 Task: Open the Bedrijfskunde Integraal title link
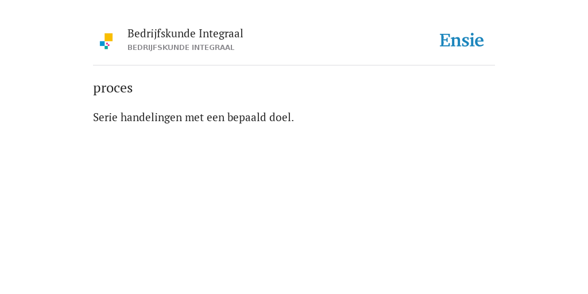click(185, 34)
